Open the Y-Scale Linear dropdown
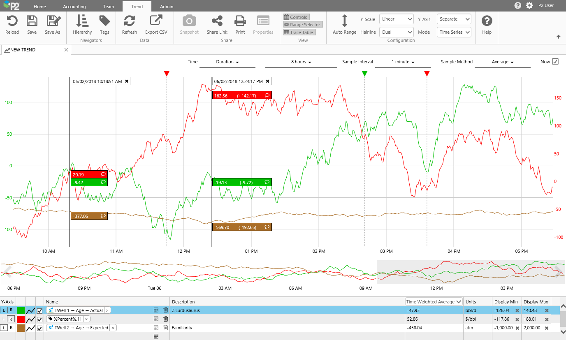566x340 pixels. [397, 19]
